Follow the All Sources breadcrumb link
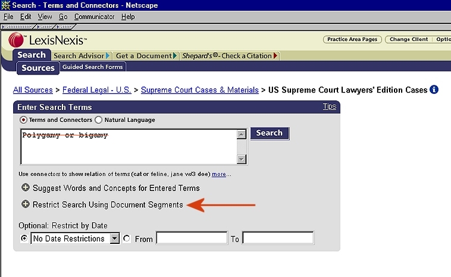The image size is (451, 277). click(33, 90)
